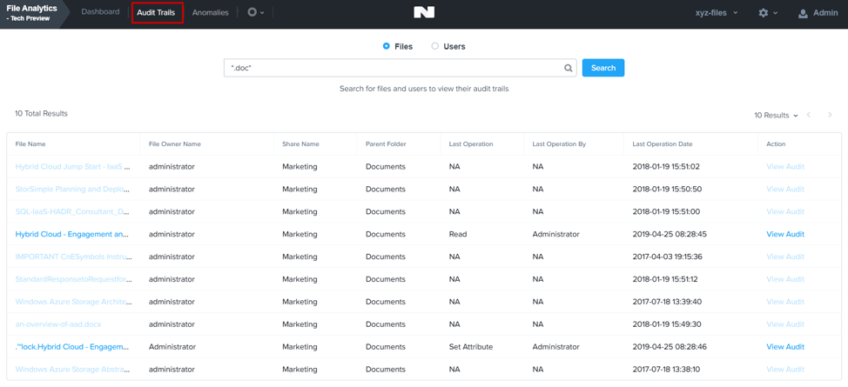Select the Users radio button
The height and width of the screenshot is (387, 848).
tap(434, 46)
